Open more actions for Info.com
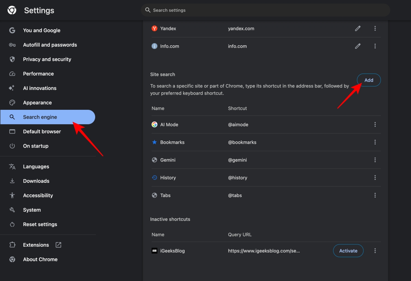 click(x=375, y=46)
